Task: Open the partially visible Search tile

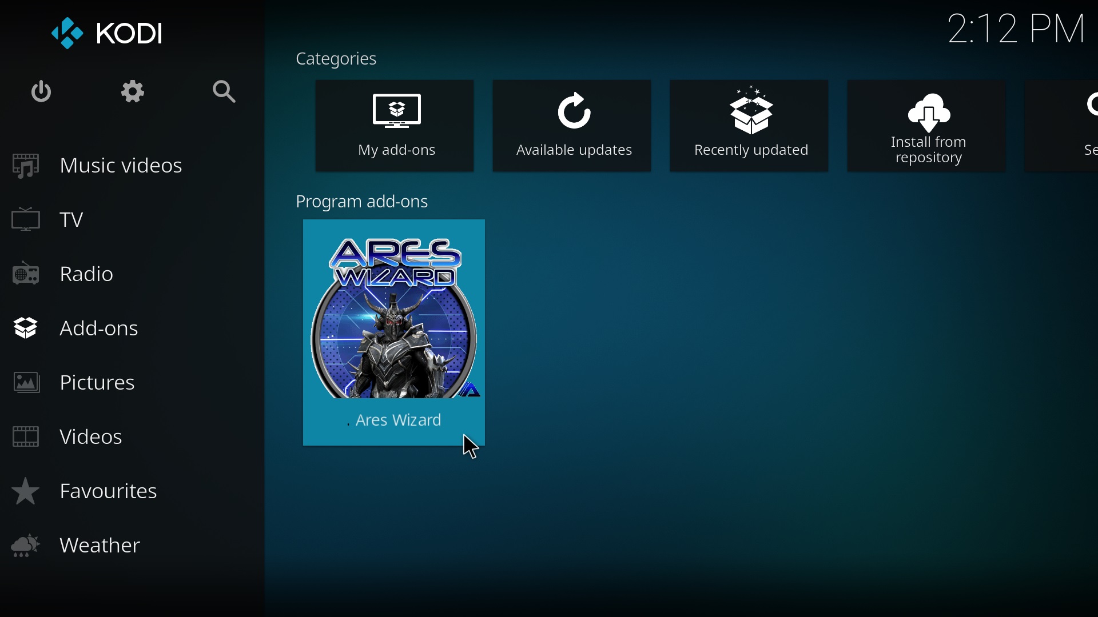Action: [x=1061, y=126]
